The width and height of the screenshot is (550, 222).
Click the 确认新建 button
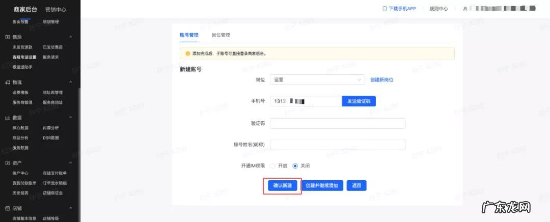282,186
